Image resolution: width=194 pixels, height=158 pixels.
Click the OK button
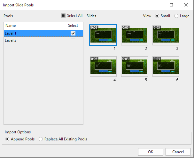click(151, 152)
